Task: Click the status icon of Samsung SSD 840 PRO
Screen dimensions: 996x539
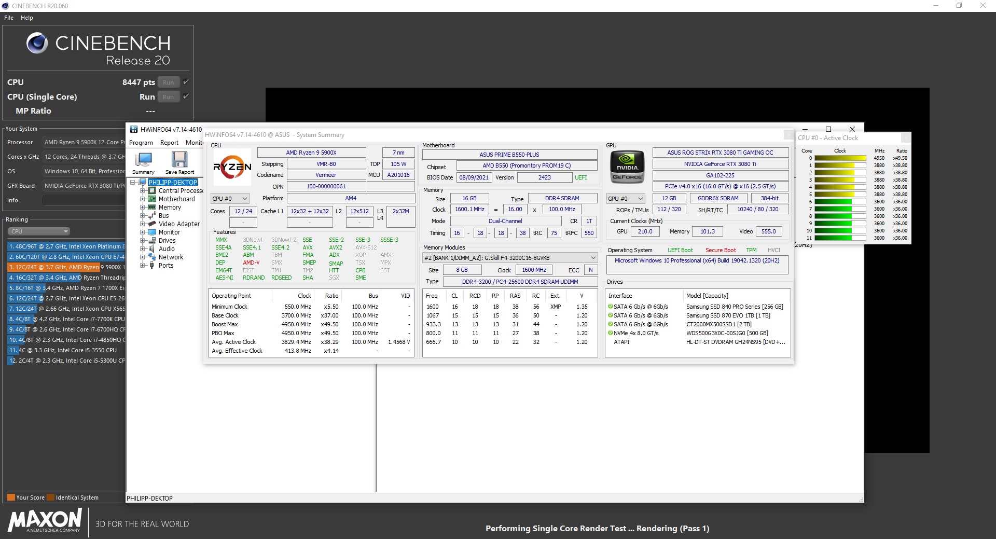Action: click(611, 307)
